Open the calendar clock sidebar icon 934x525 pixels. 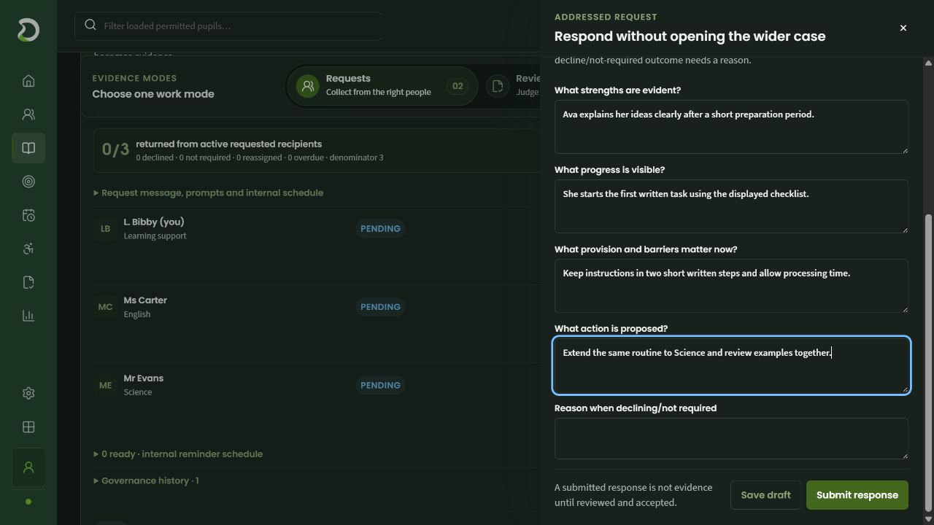click(x=28, y=215)
